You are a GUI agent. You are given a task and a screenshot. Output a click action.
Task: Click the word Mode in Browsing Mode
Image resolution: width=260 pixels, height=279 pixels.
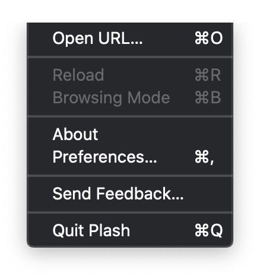click(x=148, y=97)
